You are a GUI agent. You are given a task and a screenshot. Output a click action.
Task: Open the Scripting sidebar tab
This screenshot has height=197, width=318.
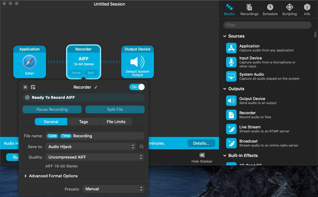(289, 10)
